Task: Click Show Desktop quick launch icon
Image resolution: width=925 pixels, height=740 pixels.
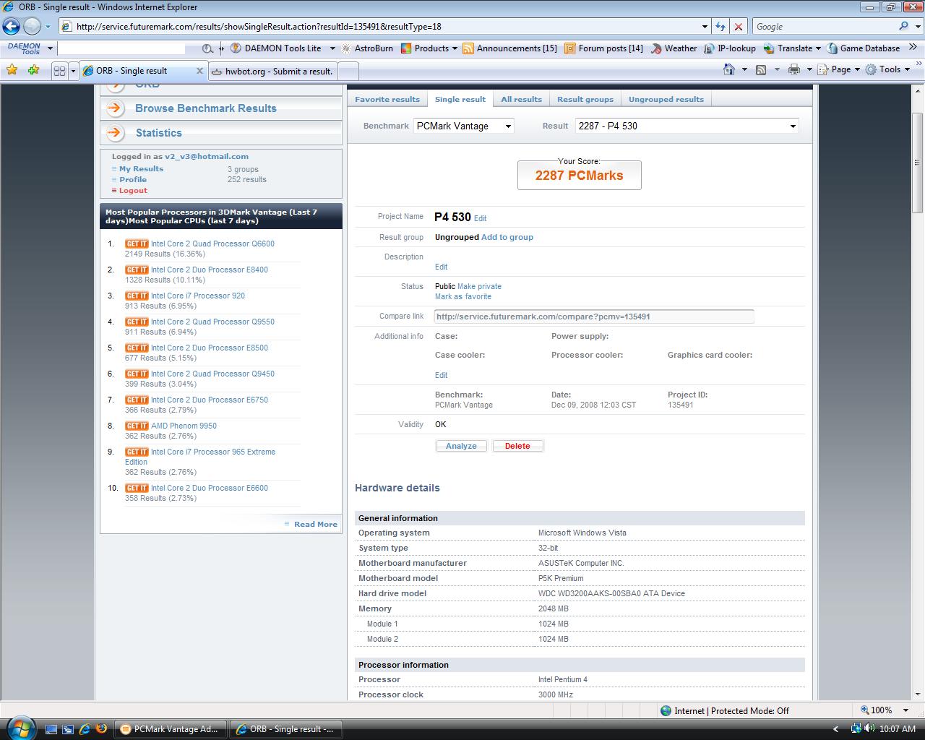Action: (51, 729)
